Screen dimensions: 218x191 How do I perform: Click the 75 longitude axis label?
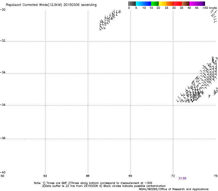[x=216, y=176]
